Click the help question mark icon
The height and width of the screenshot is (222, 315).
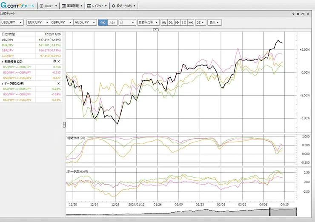coord(294,14)
